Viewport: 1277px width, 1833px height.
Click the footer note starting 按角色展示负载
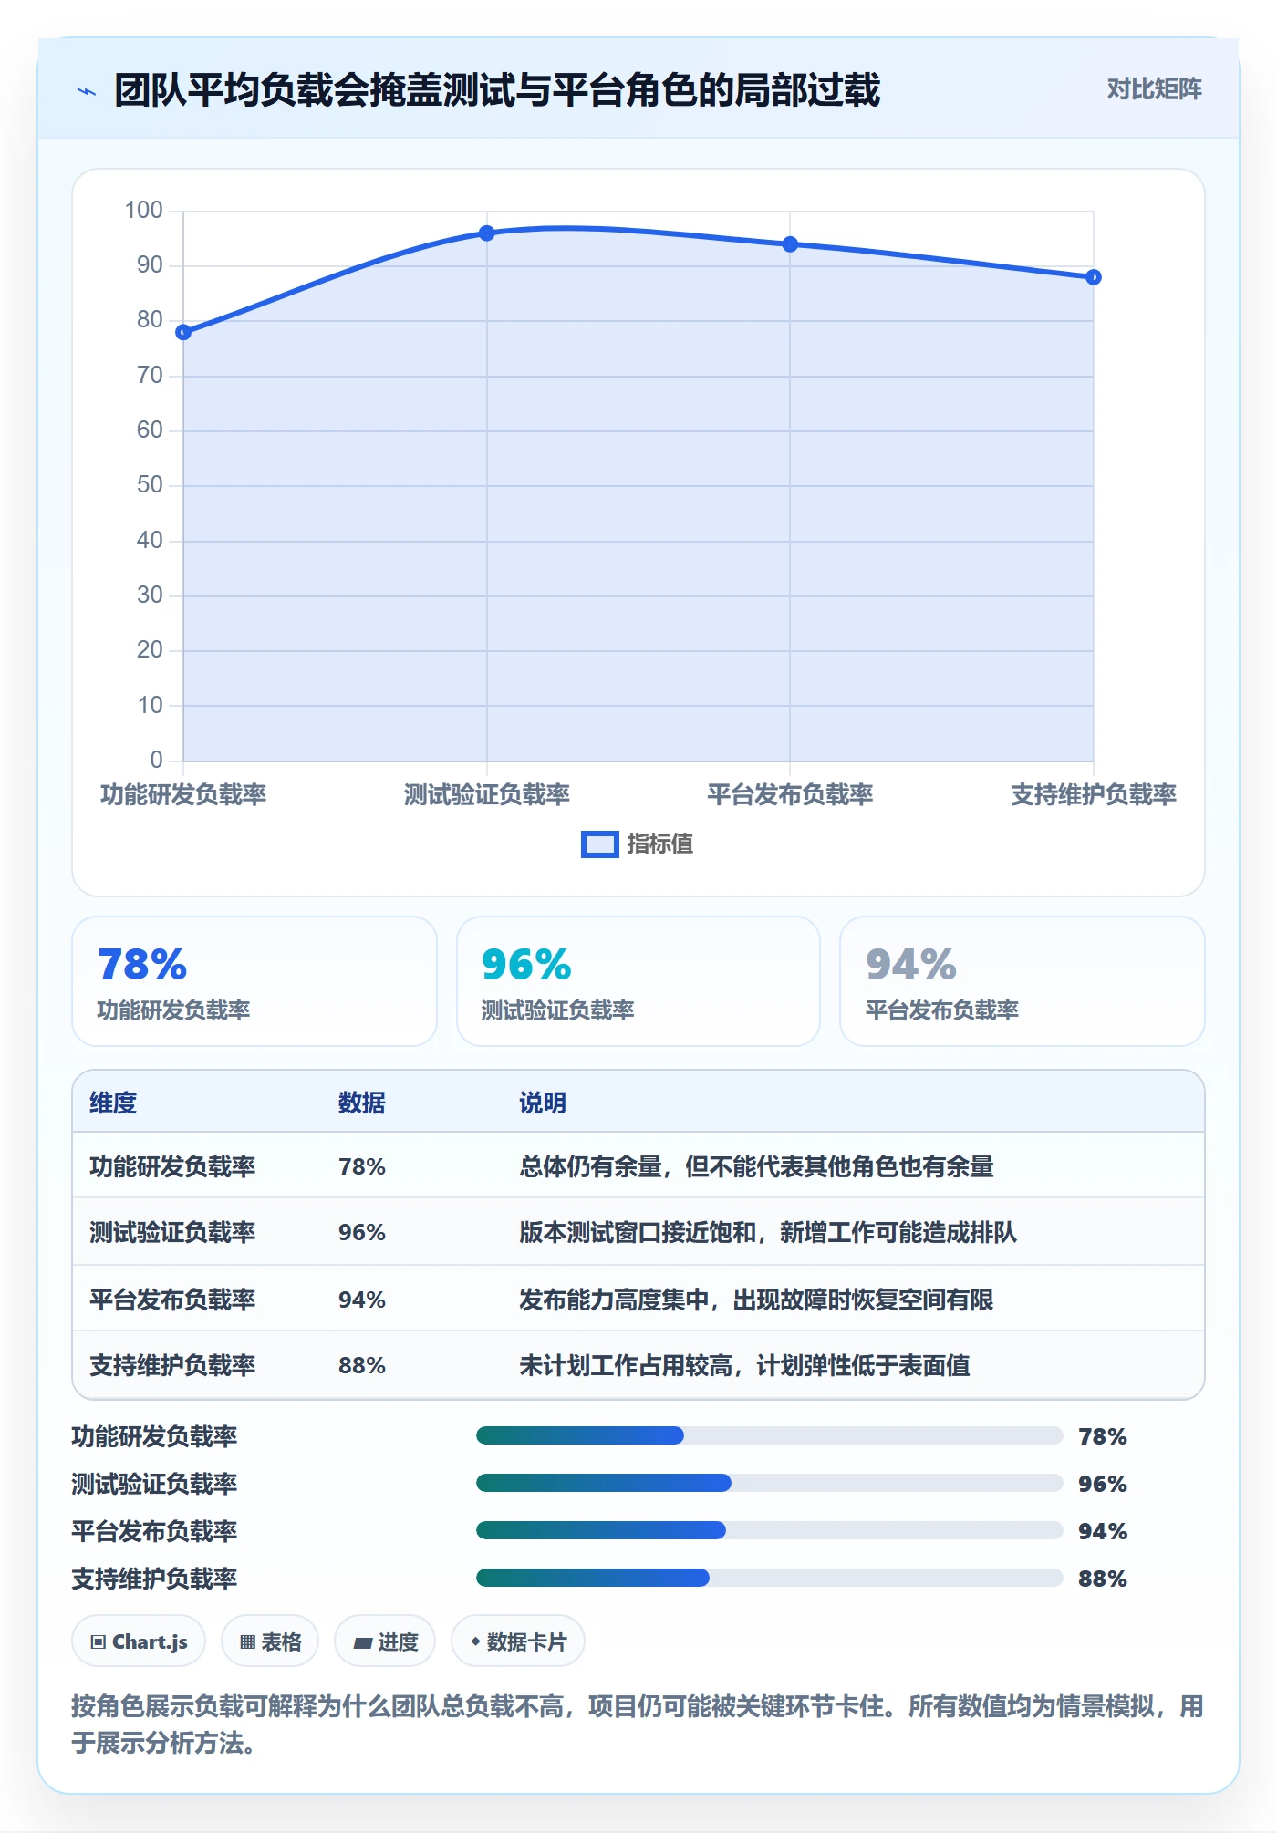tap(638, 1724)
